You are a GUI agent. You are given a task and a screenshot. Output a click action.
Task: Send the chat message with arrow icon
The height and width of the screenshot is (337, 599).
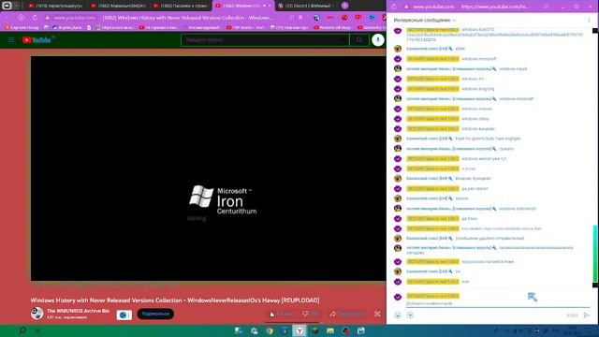click(587, 315)
